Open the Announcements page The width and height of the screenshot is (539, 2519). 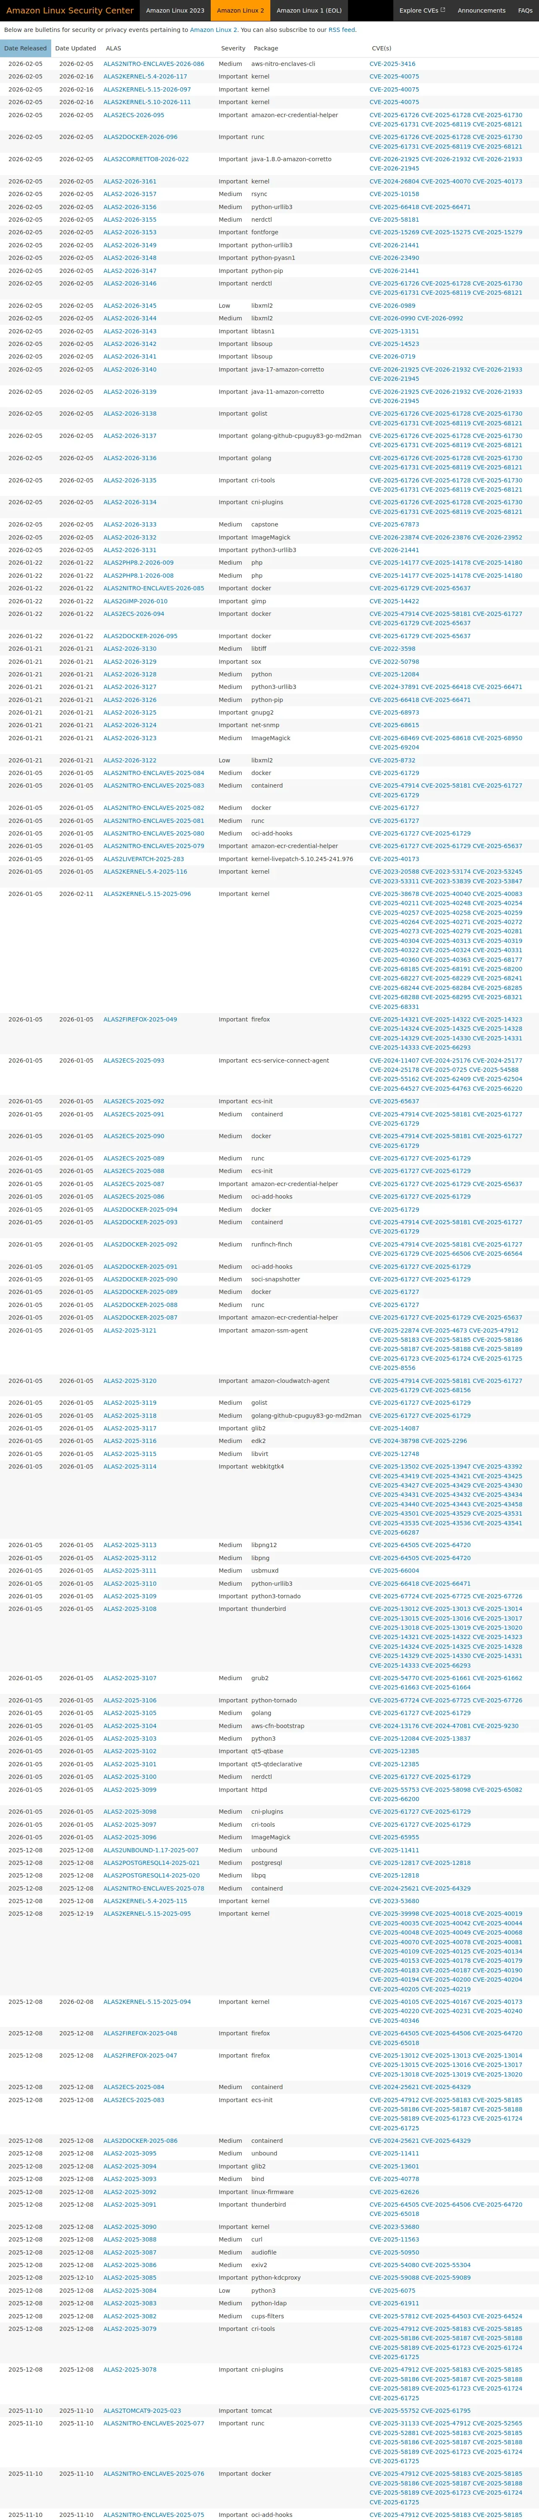tap(481, 11)
